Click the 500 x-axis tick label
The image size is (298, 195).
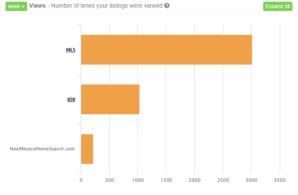coord(110,180)
